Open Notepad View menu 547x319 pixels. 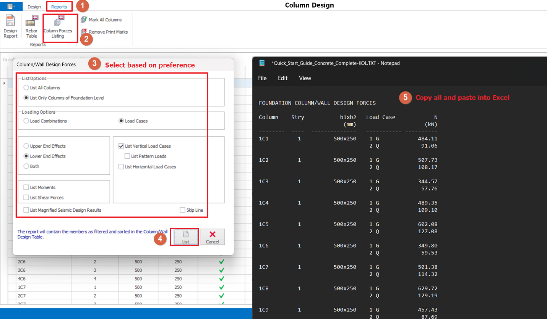pyautogui.click(x=305, y=78)
